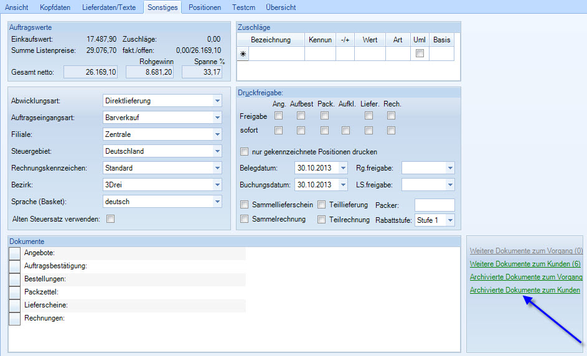Click Weitere Dokumente zum Kunden (6)
The width and height of the screenshot is (587, 356).
pos(525,264)
